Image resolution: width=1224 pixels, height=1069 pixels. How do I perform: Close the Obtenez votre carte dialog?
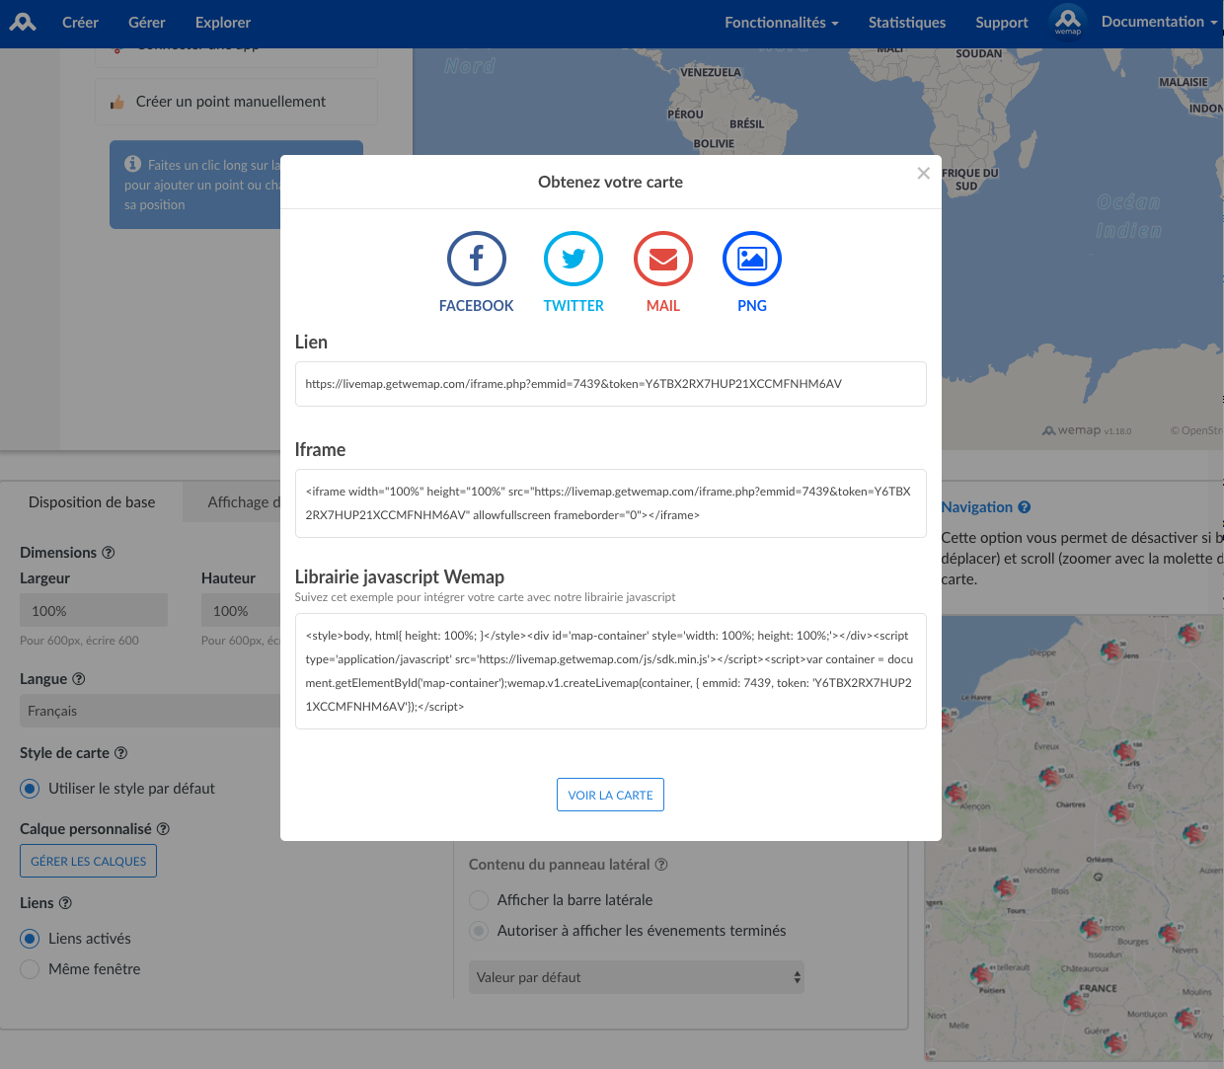click(x=923, y=174)
